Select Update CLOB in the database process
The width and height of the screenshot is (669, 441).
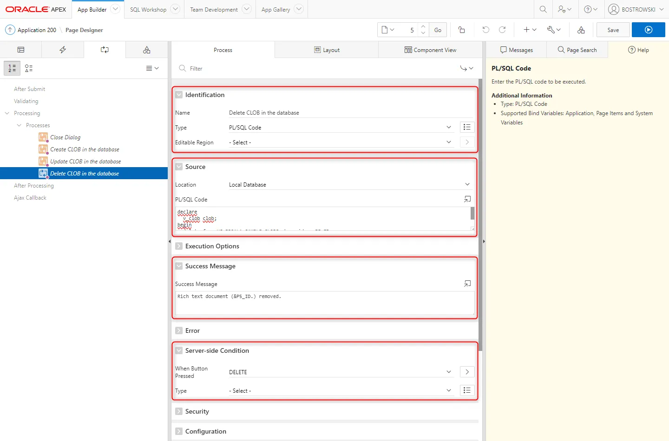[85, 162]
